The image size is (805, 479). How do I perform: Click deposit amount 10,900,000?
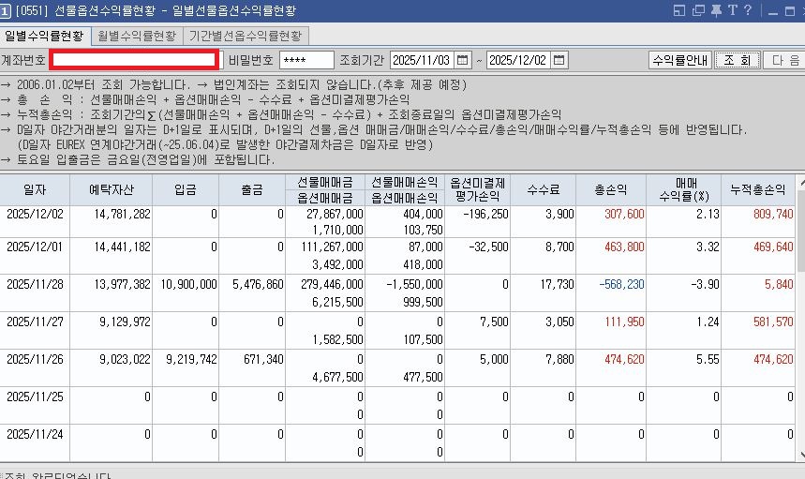189,284
